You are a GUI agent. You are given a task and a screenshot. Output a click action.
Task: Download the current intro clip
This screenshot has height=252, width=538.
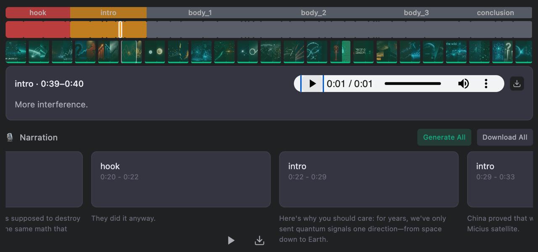[517, 84]
